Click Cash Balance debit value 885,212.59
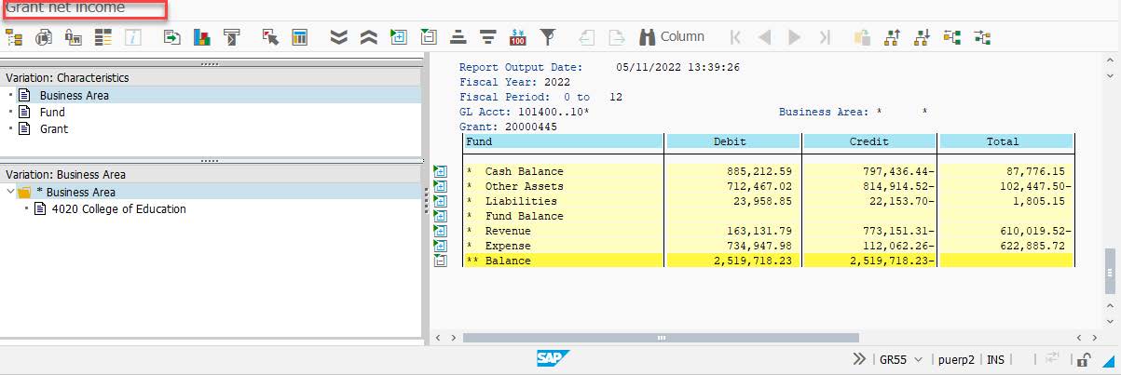Screen dimensions: 1121x375 tap(759, 171)
